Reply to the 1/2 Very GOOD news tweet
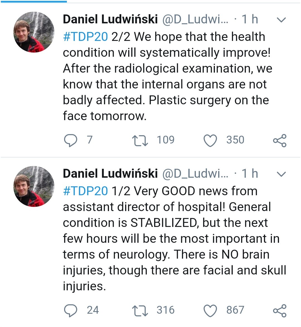The image size is (301, 327). [71, 310]
